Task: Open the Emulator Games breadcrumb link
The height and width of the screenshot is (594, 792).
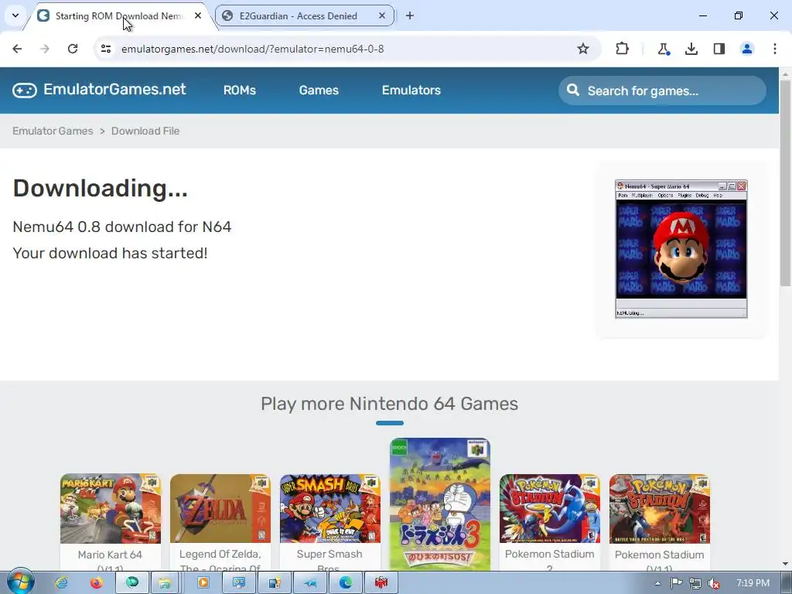Action: pos(53,131)
